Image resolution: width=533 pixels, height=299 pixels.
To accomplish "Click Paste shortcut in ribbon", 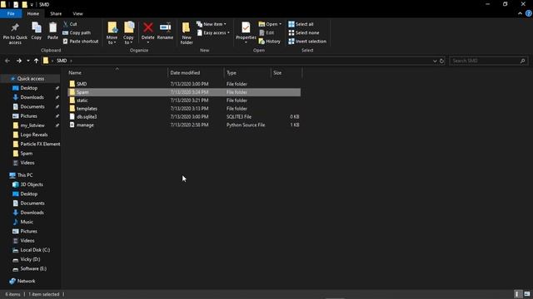I will 81,42.
